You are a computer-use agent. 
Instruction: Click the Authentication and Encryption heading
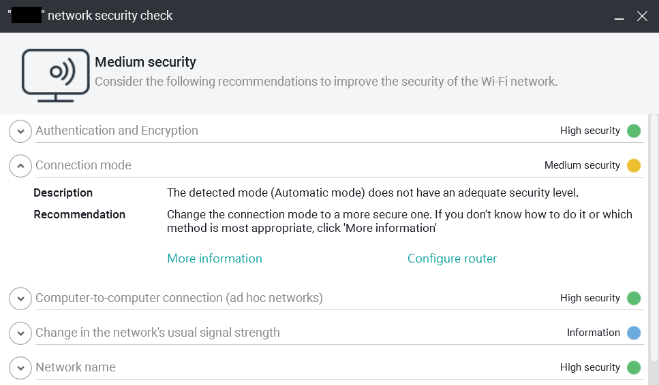click(117, 131)
